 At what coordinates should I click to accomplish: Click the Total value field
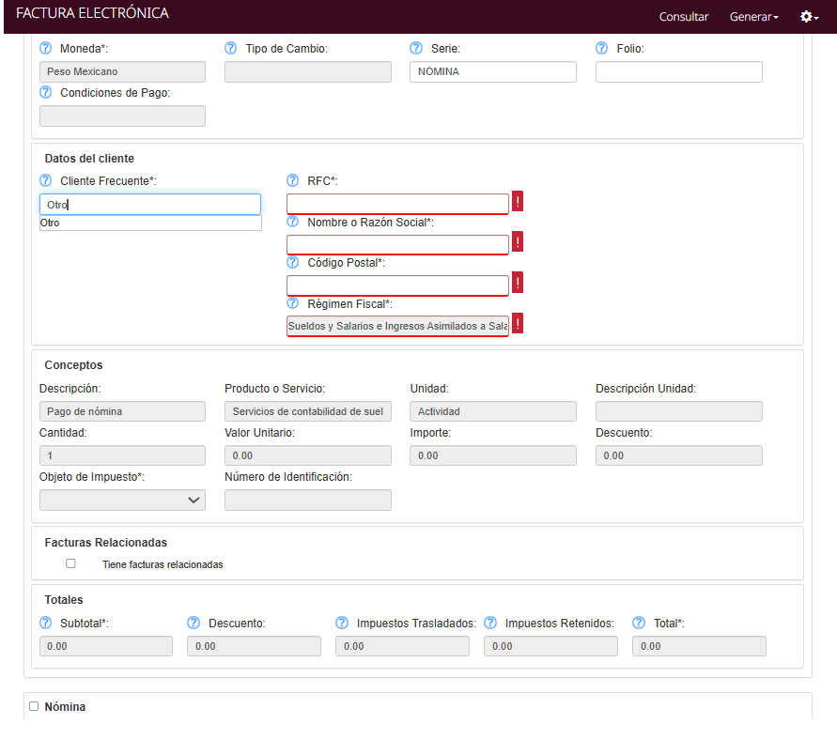(x=699, y=646)
